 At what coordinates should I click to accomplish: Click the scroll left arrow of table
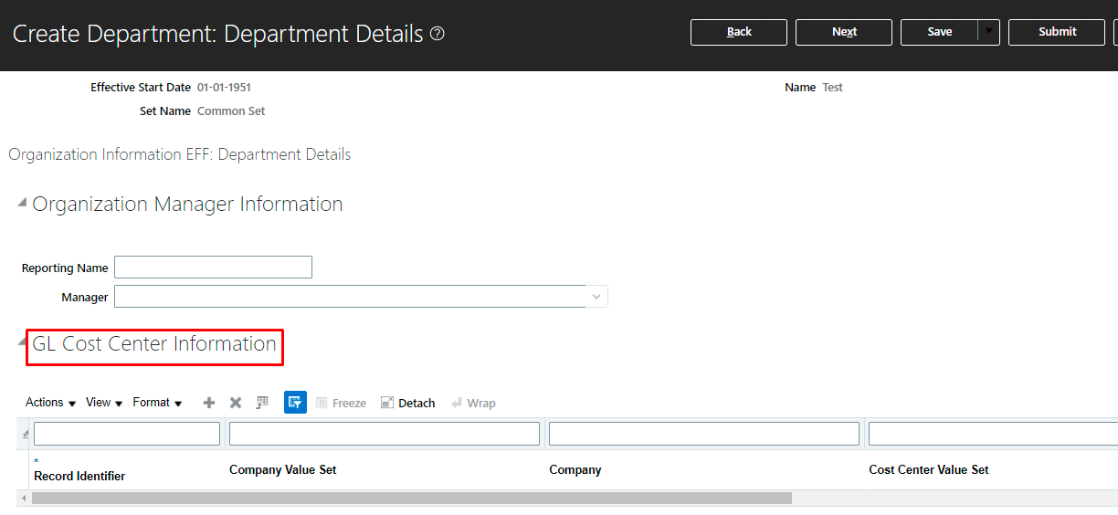click(x=24, y=499)
